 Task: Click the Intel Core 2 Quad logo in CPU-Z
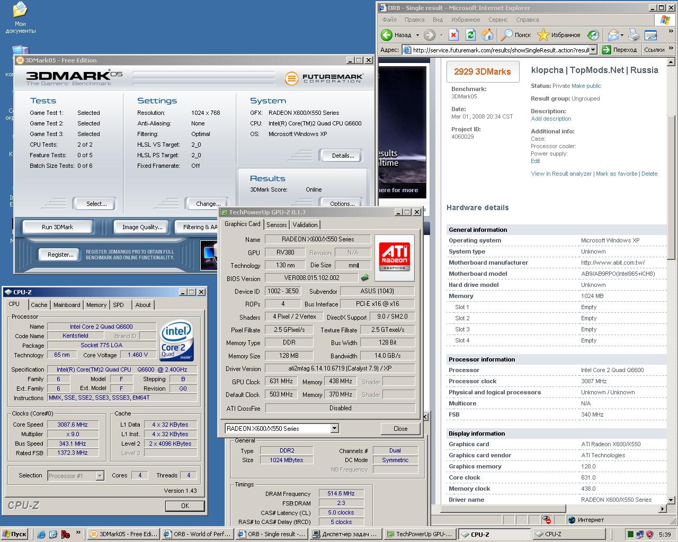point(176,340)
